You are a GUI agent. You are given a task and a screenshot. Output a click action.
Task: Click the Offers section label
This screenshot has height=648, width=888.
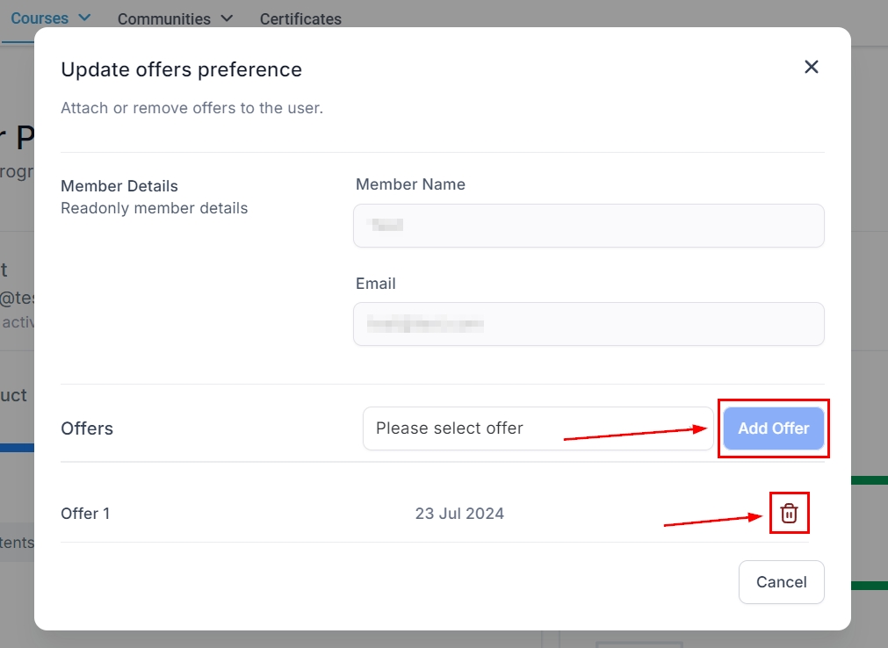[x=87, y=428]
